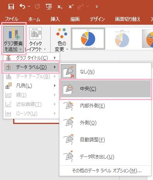This screenshot has height=180, width=153.
Task: Choose 中央(C) data label position
Action: (105, 89)
